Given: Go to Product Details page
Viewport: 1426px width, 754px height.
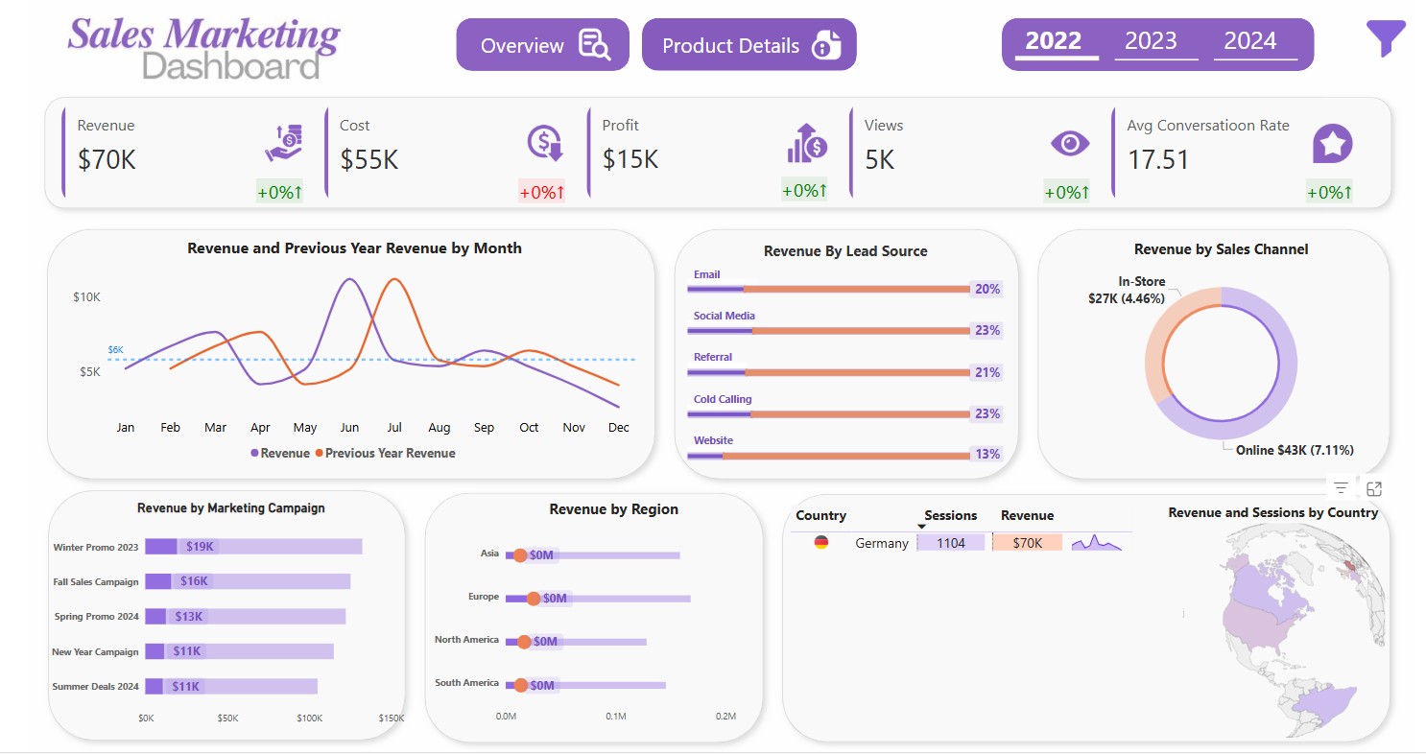Looking at the screenshot, I should pos(749,45).
